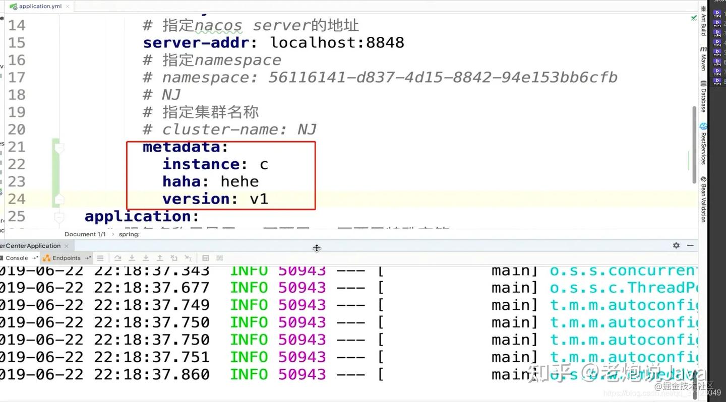Click the step over debugger icon
The image size is (726, 402).
(x=117, y=258)
